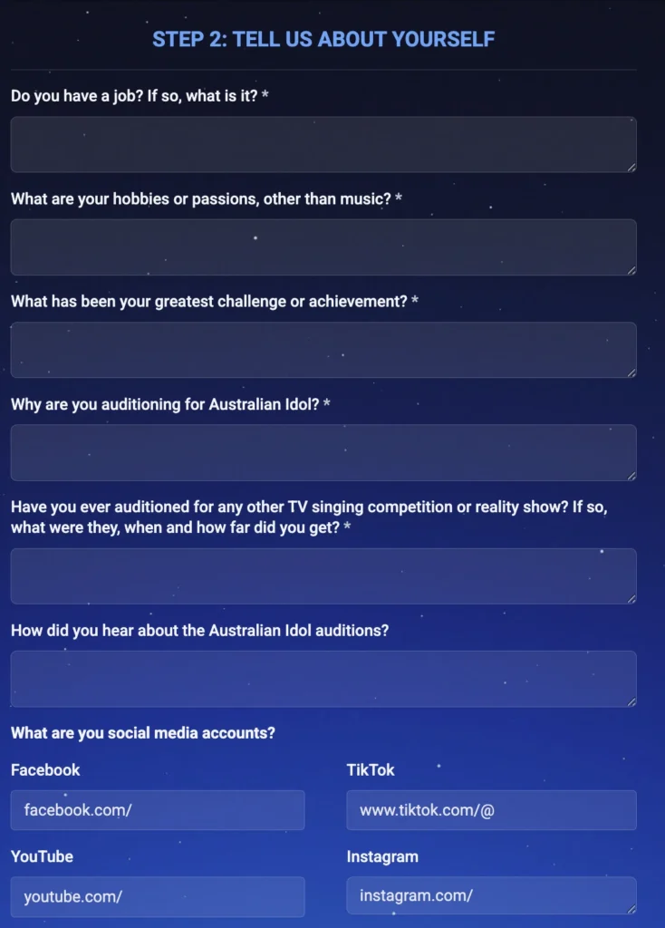The height and width of the screenshot is (928, 665).
Task: Click resize handle of TV competition field
Action: pos(631,599)
